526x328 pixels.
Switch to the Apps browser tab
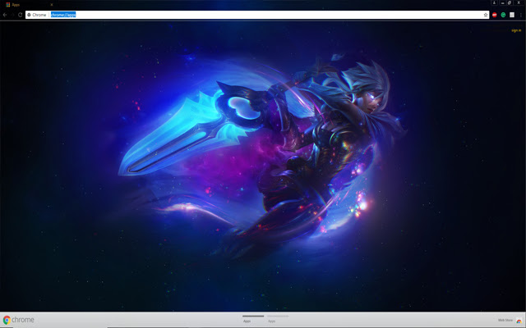(x=29, y=5)
